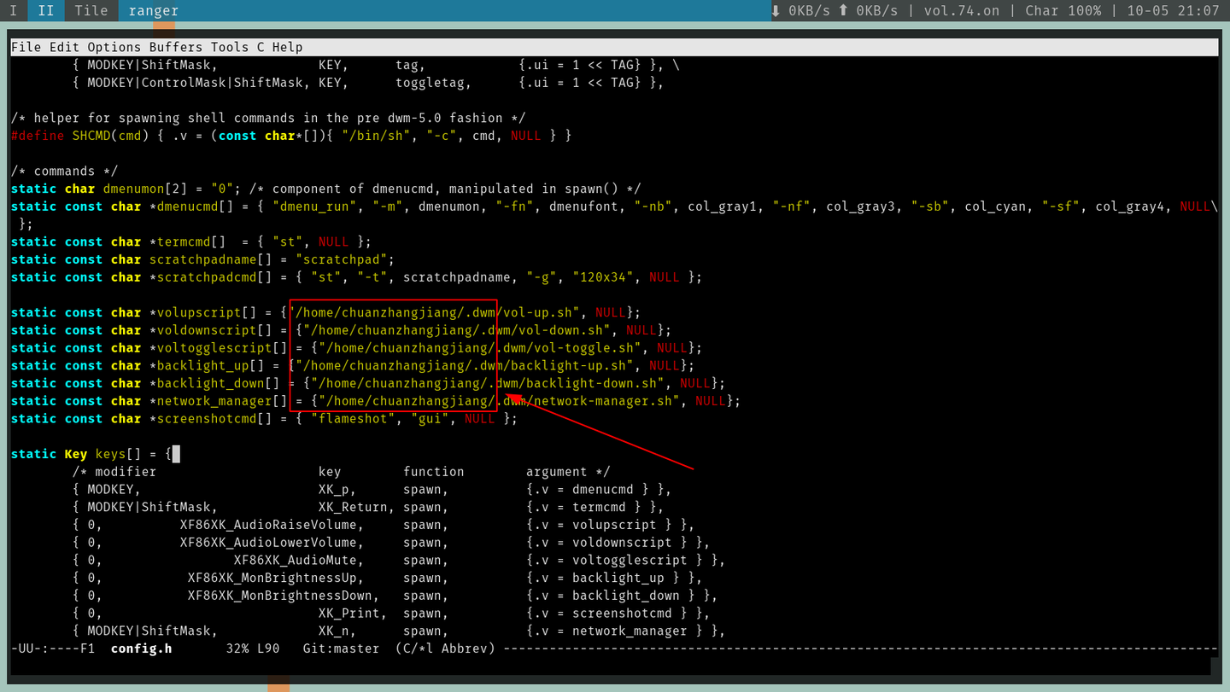Click config.h buffer name in mode line
This screenshot has width=1230, height=692.
(141, 648)
